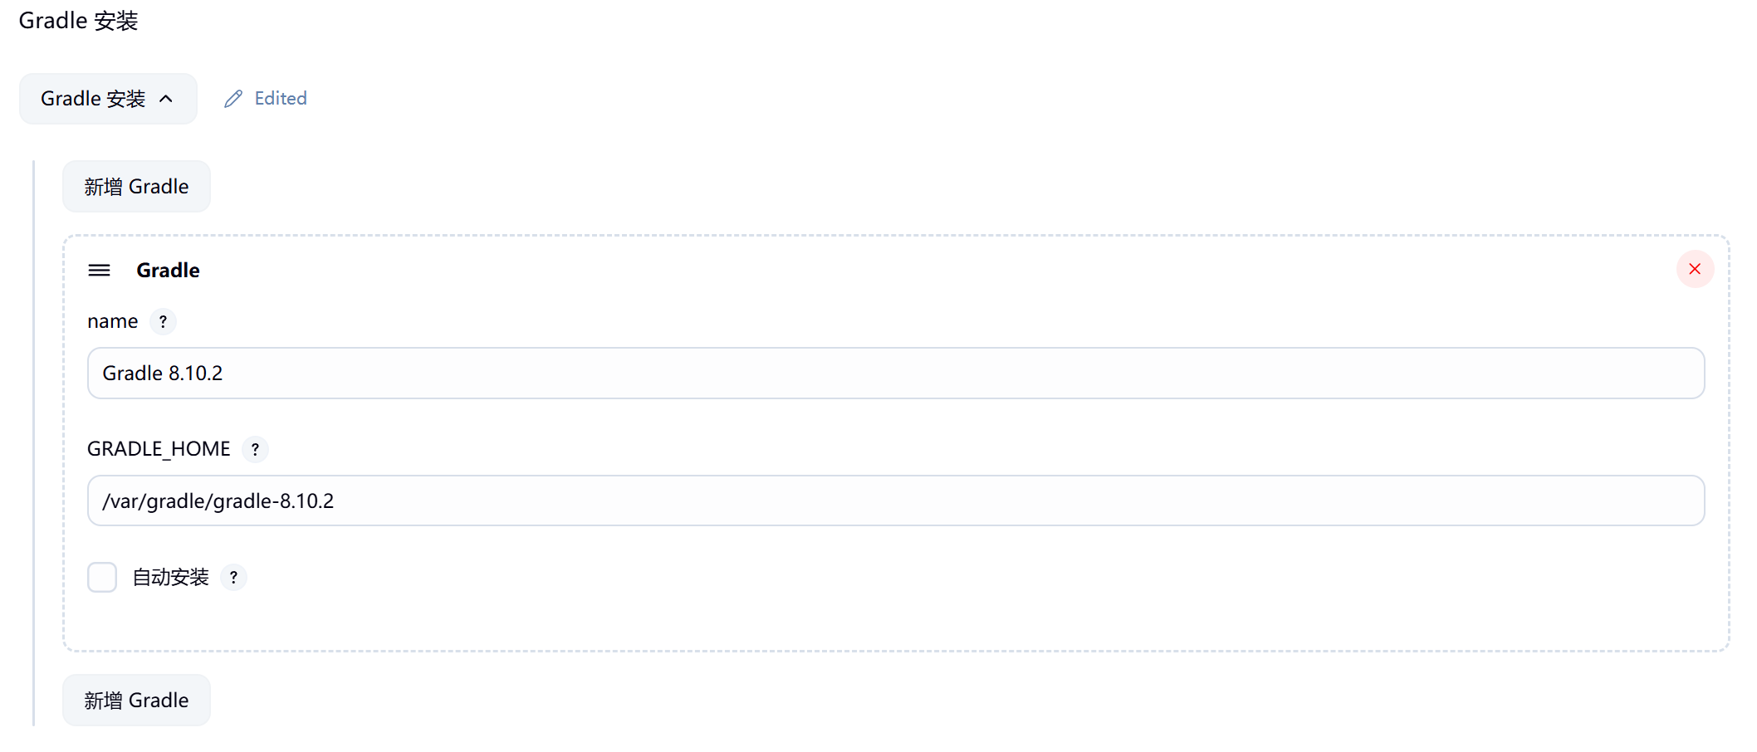Open help for the name field
Image resolution: width=1757 pixels, height=752 pixels.
pos(163,321)
